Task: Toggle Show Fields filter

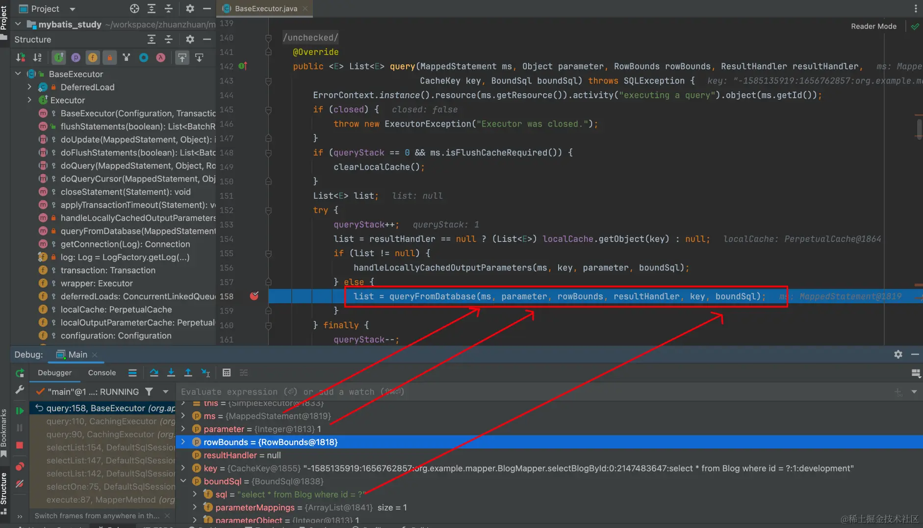Action: (x=93, y=57)
